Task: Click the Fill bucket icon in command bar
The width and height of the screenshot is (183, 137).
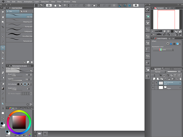Action: pyautogui.click(x=94, y=5)
